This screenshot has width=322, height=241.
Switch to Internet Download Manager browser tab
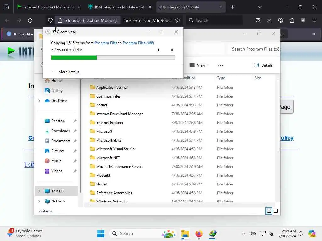click(x=48, y=7)
